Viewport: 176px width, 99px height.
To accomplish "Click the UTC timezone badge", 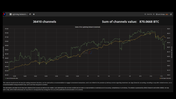I will (x=167, y=14).
